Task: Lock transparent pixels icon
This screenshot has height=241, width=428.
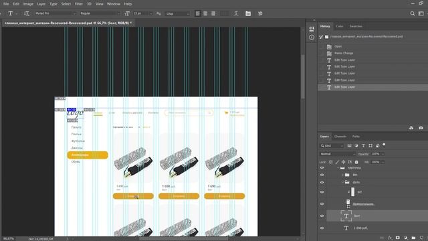Action: (x=330, y=162)
